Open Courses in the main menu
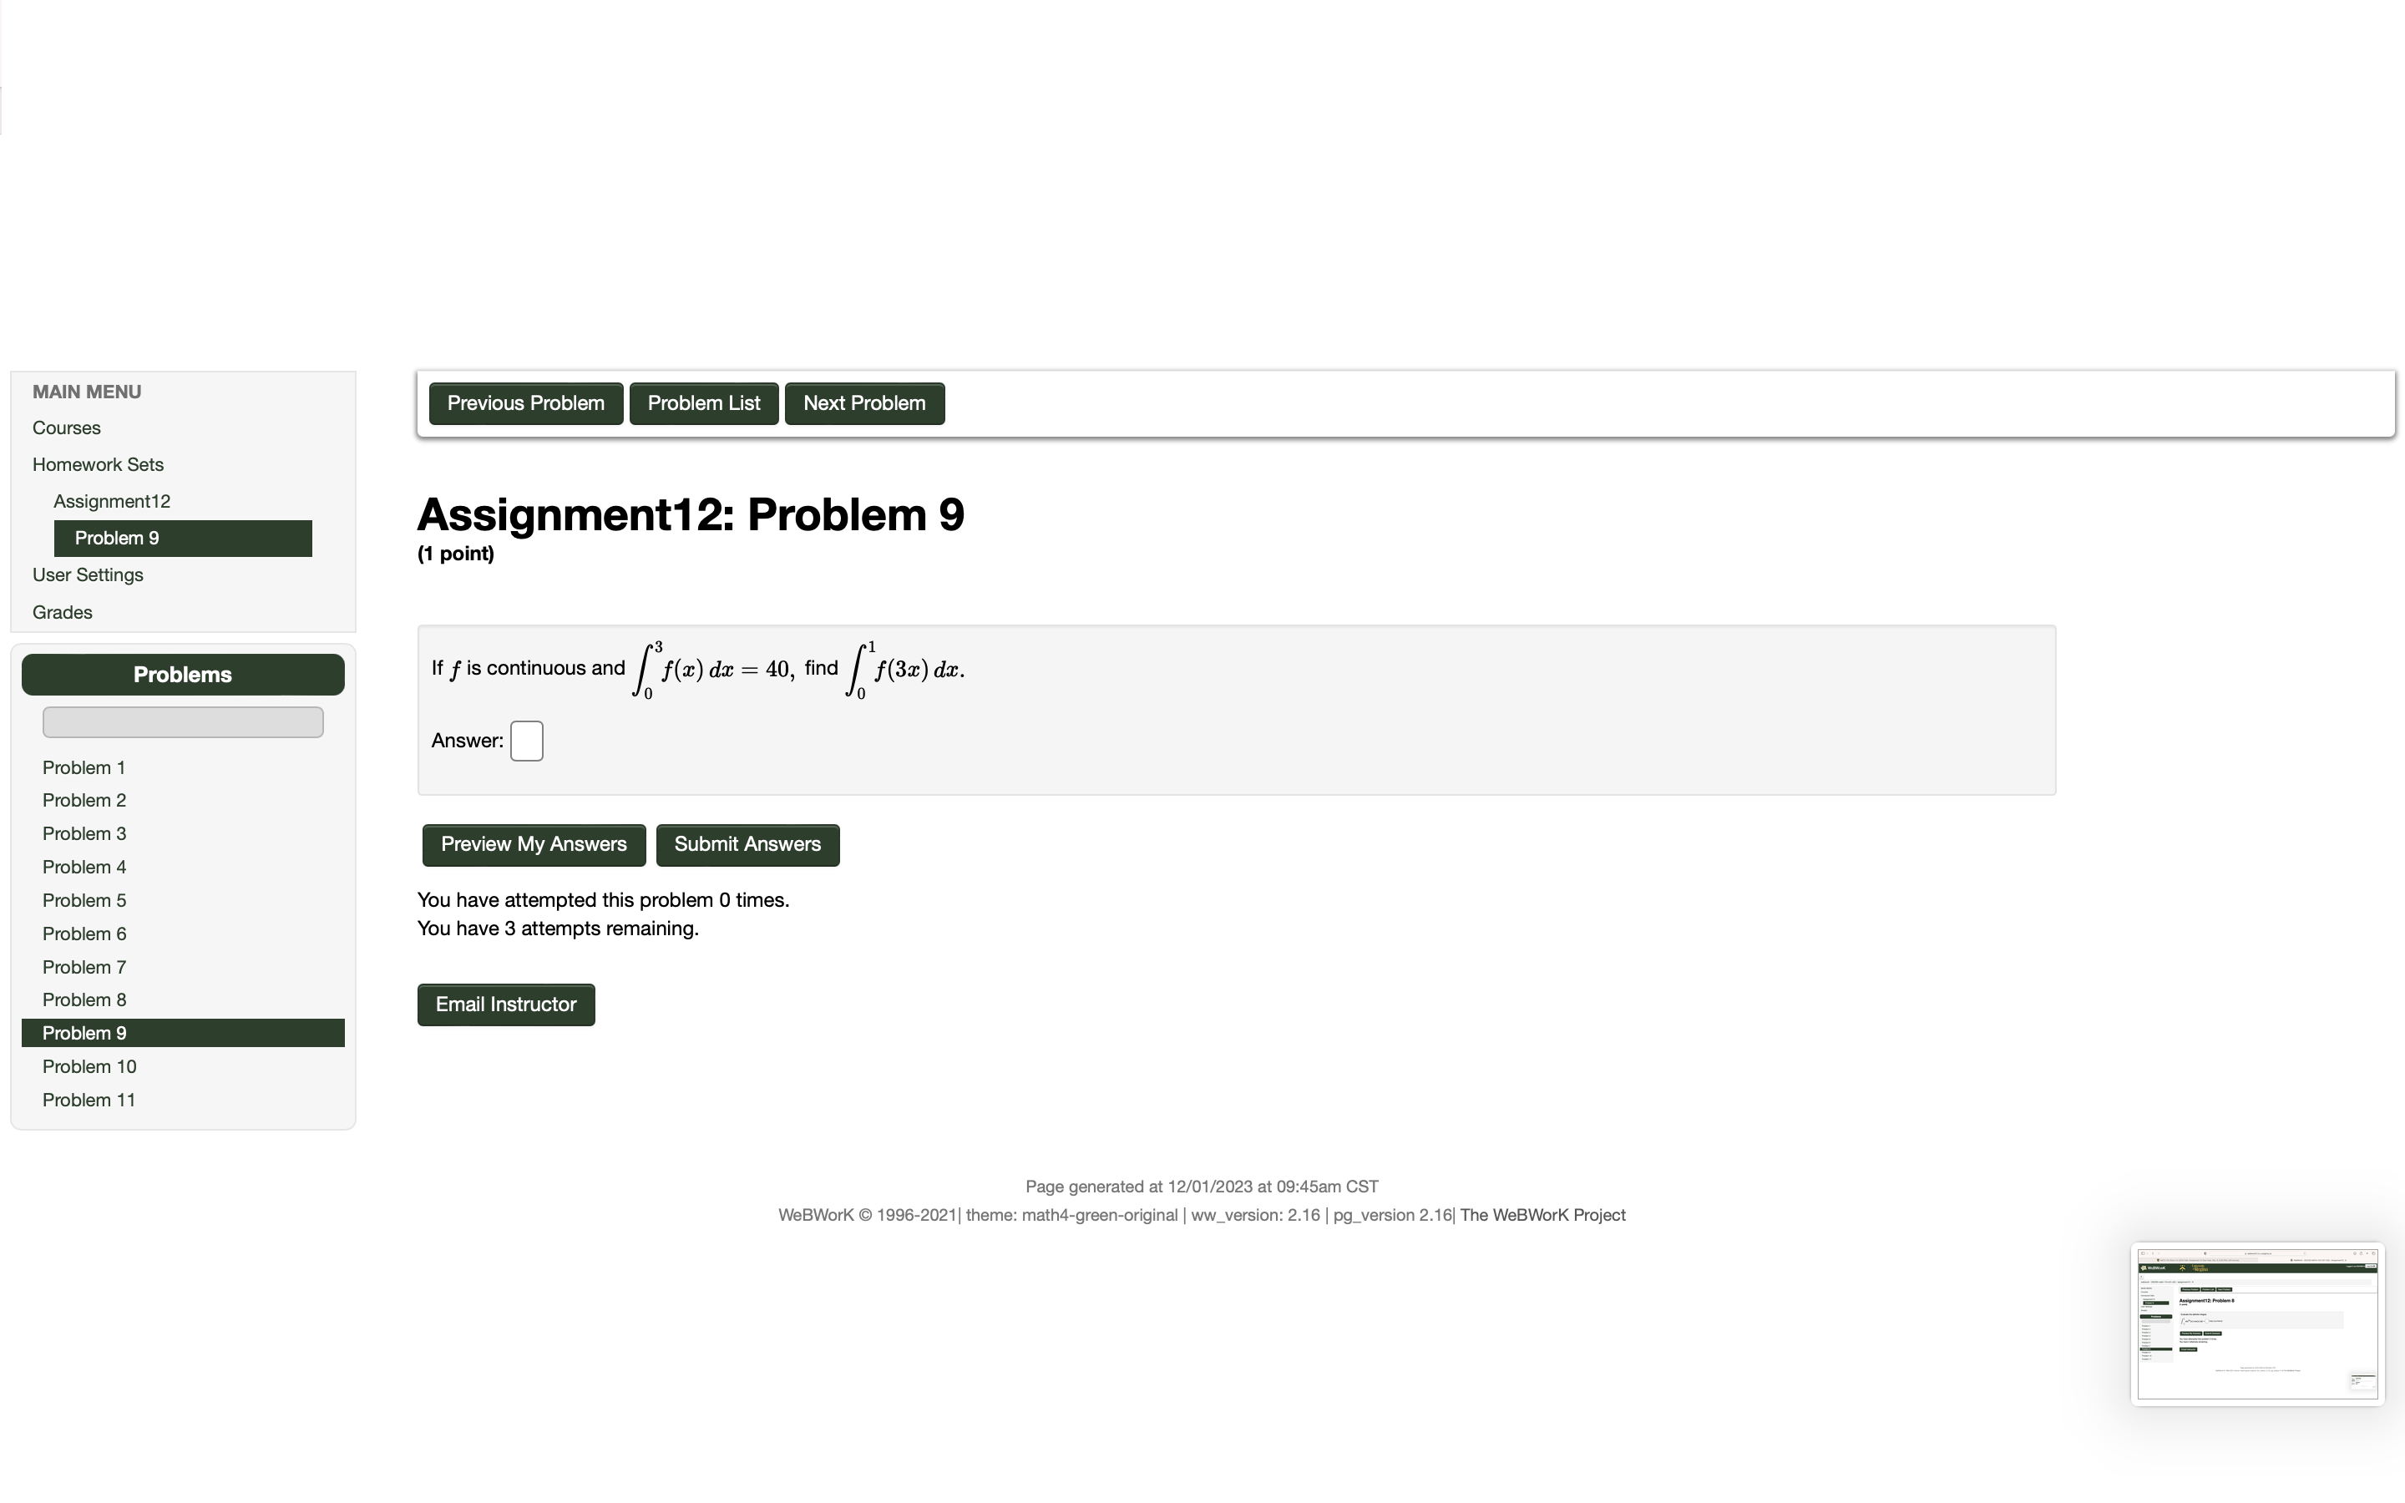Image resolution: width=2405 pixels, height=1503 pixels. coord(67,428)
